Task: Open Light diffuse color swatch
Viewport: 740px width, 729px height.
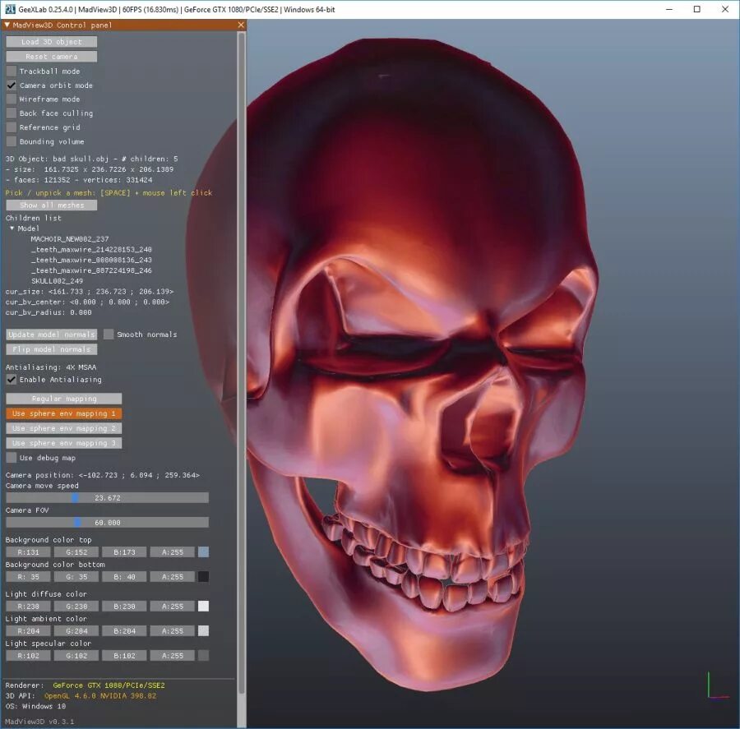Action: [x=203, y=607]
